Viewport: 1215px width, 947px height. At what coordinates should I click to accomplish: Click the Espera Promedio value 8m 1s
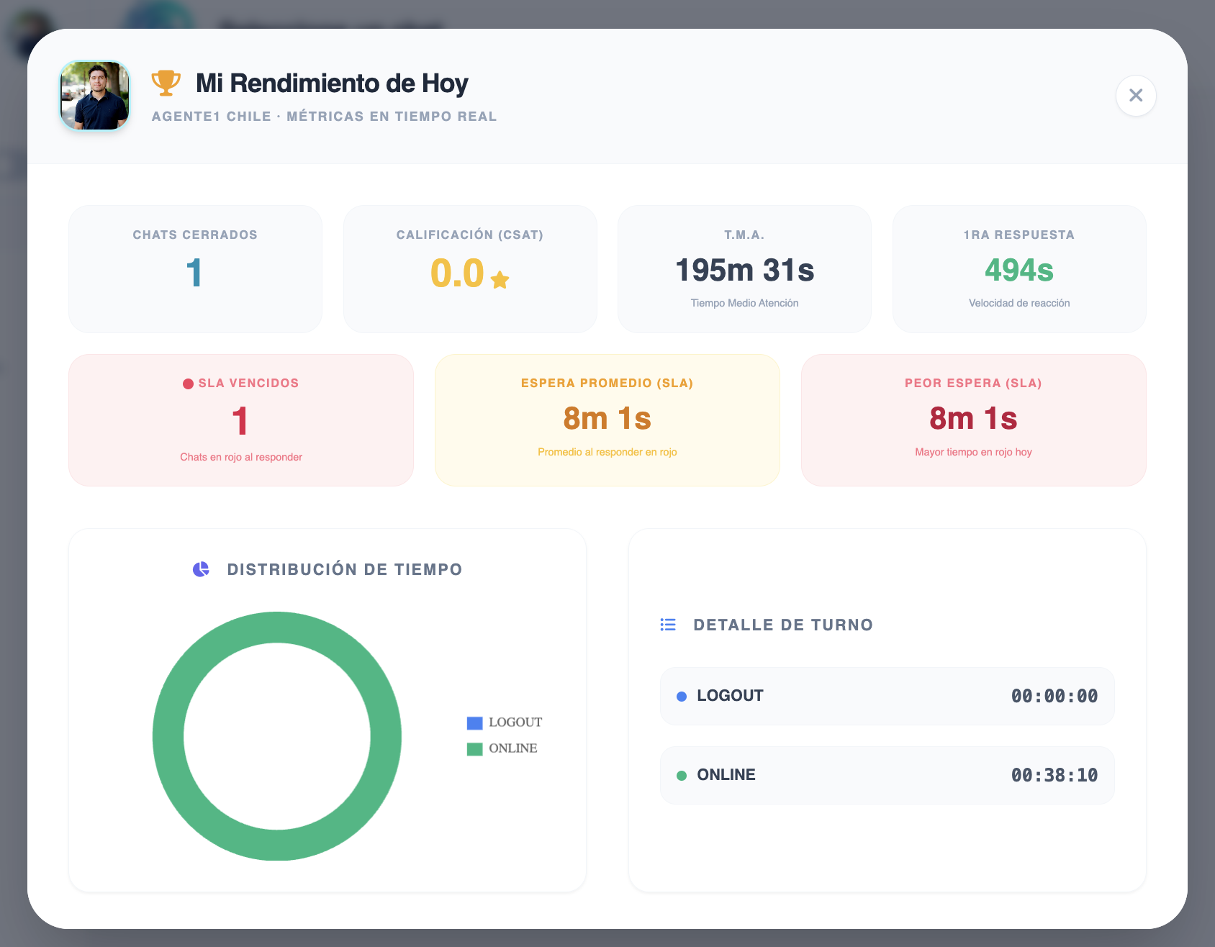point(607,418)
